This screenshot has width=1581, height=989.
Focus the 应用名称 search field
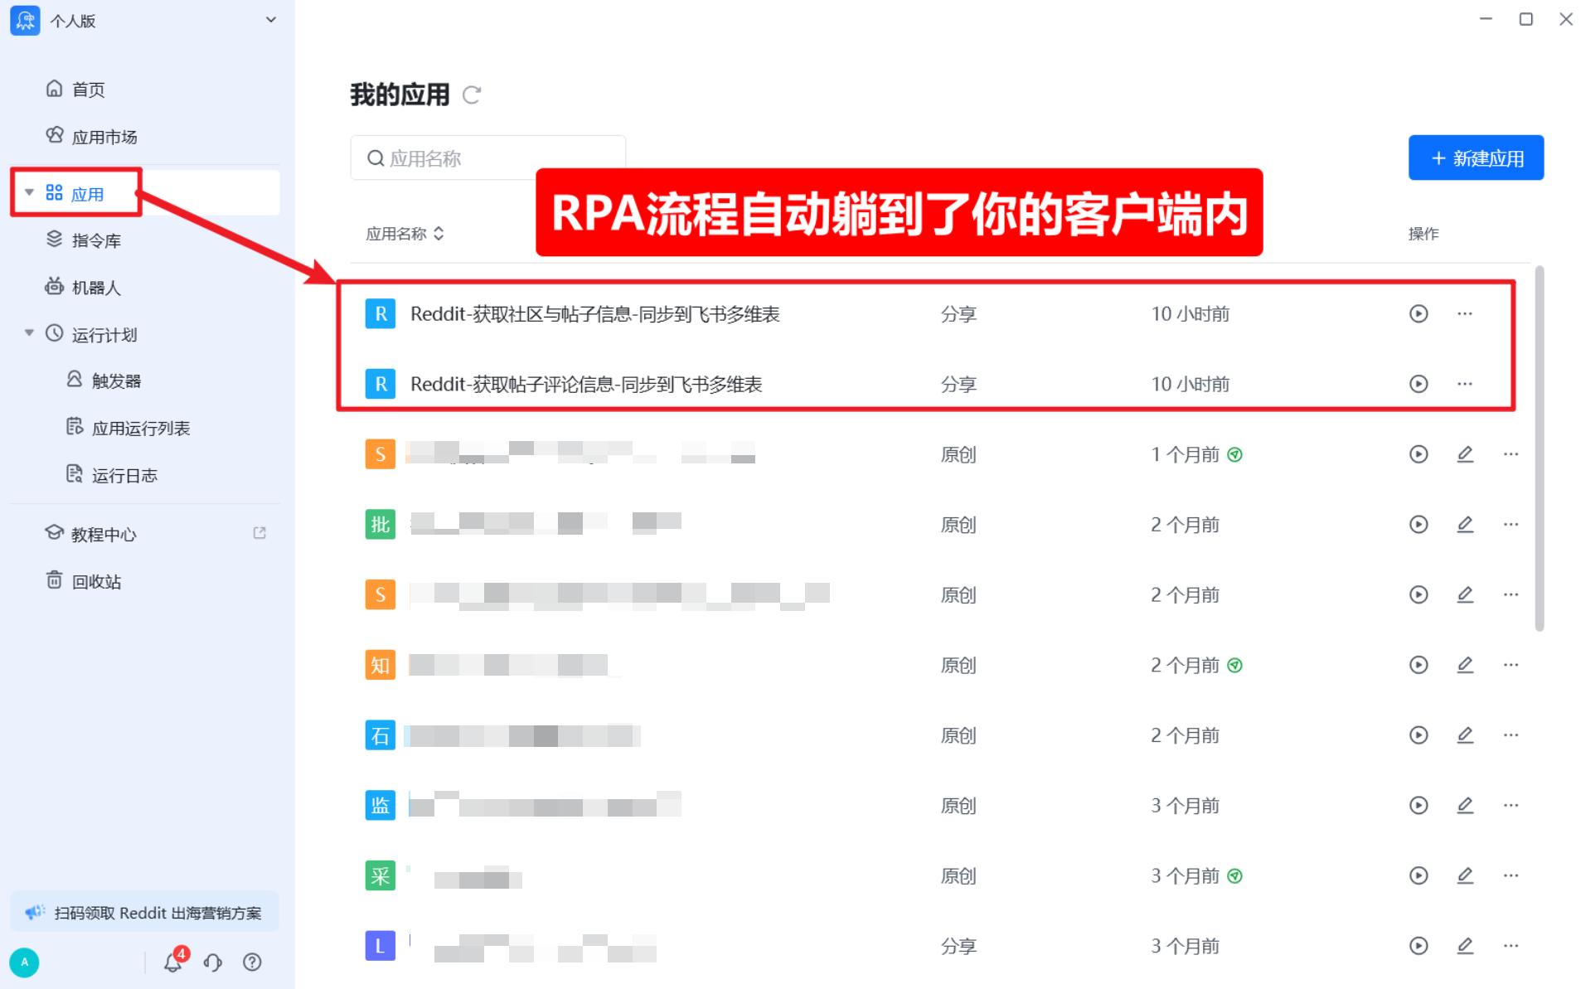[487, 158]
